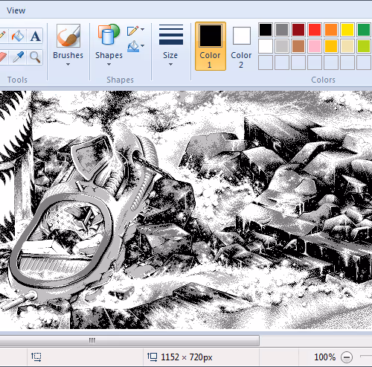Pick the pink color swatch
The width and height of the screenshot is (372, 367).
(315, 46)
